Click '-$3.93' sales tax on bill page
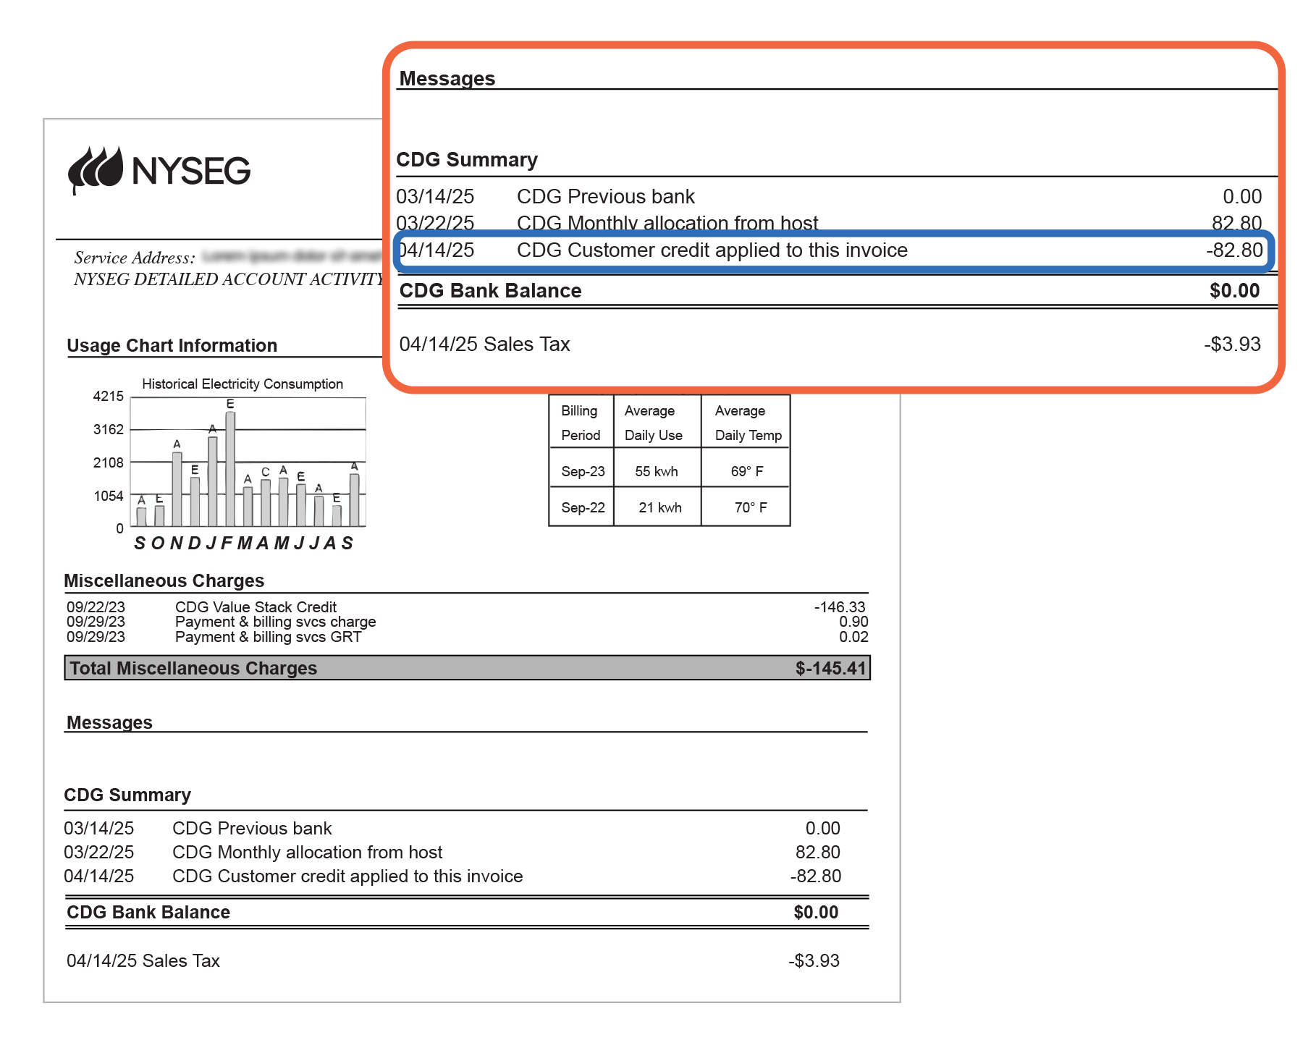This screenshot has width=1303, height=1040. [814, 960]
